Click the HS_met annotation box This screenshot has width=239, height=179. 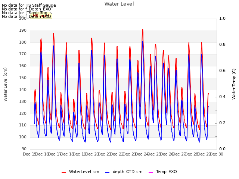[x=41, y=16]
